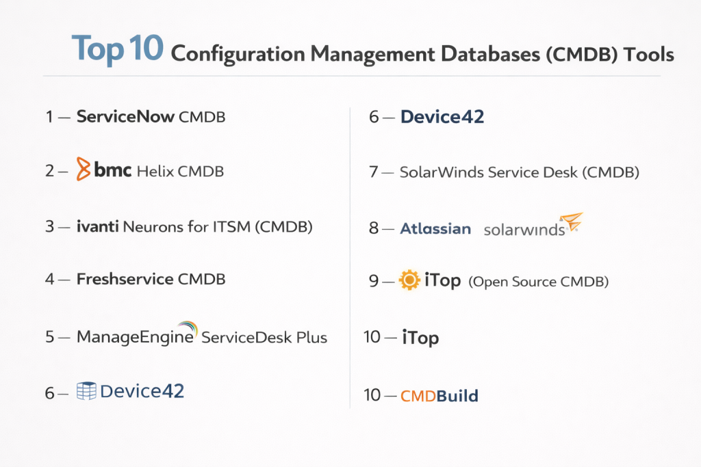The height and width of the screenshot is (467, 701).
Task: Select the ServiceNow CMDB entry
Action: click(151, 117)
